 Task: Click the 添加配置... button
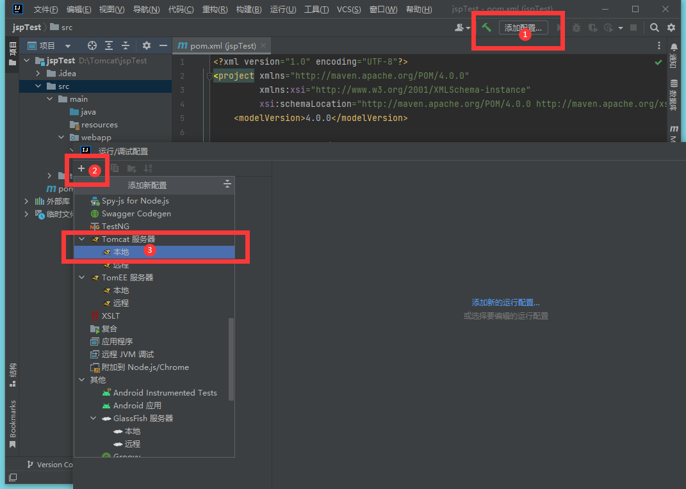pos(523,28)
